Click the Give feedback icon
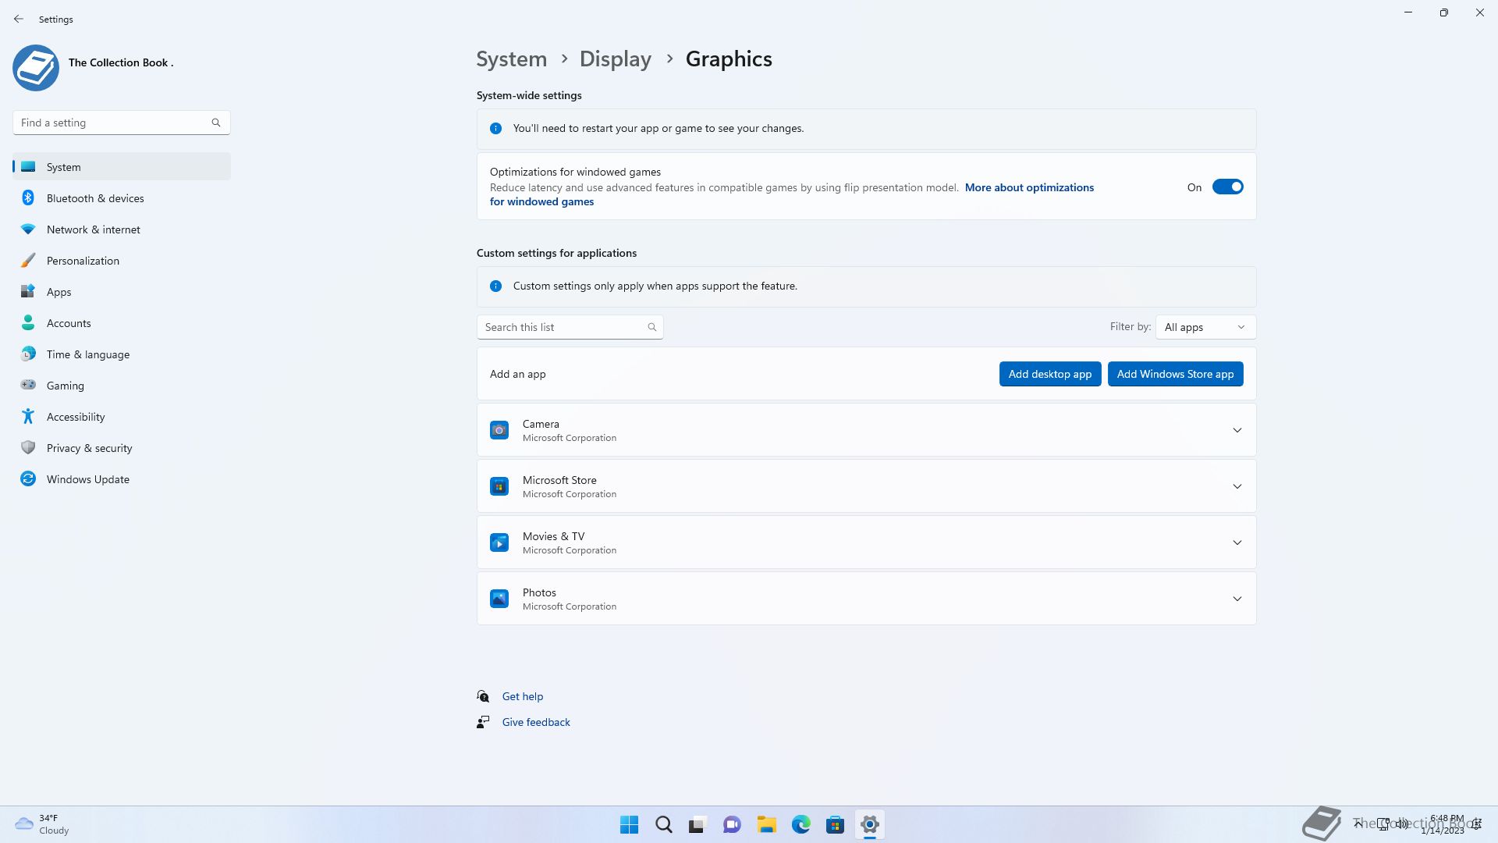The image size is (1498, 843). [x=483, y=722]
